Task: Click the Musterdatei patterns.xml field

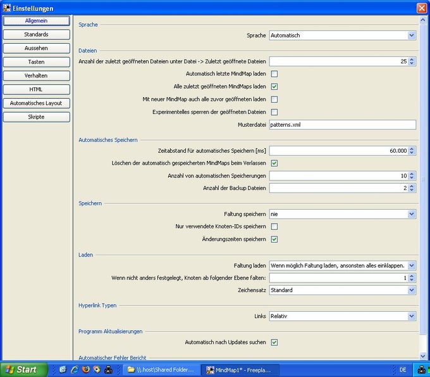Action: [x=343, y=125]
